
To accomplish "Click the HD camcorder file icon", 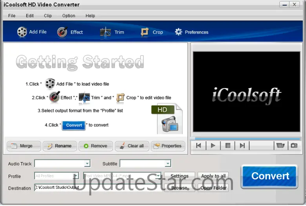I will 167,119.
